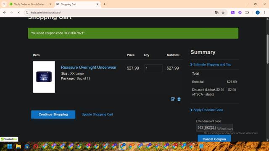The height and width of the screenshot is (151, 269).
Task: Click Update Shopping Cart
Action: click(x=97, y=115)
